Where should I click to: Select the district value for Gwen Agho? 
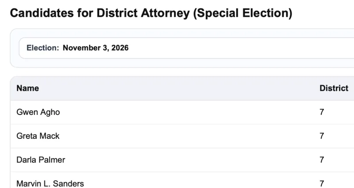(322, 112)
